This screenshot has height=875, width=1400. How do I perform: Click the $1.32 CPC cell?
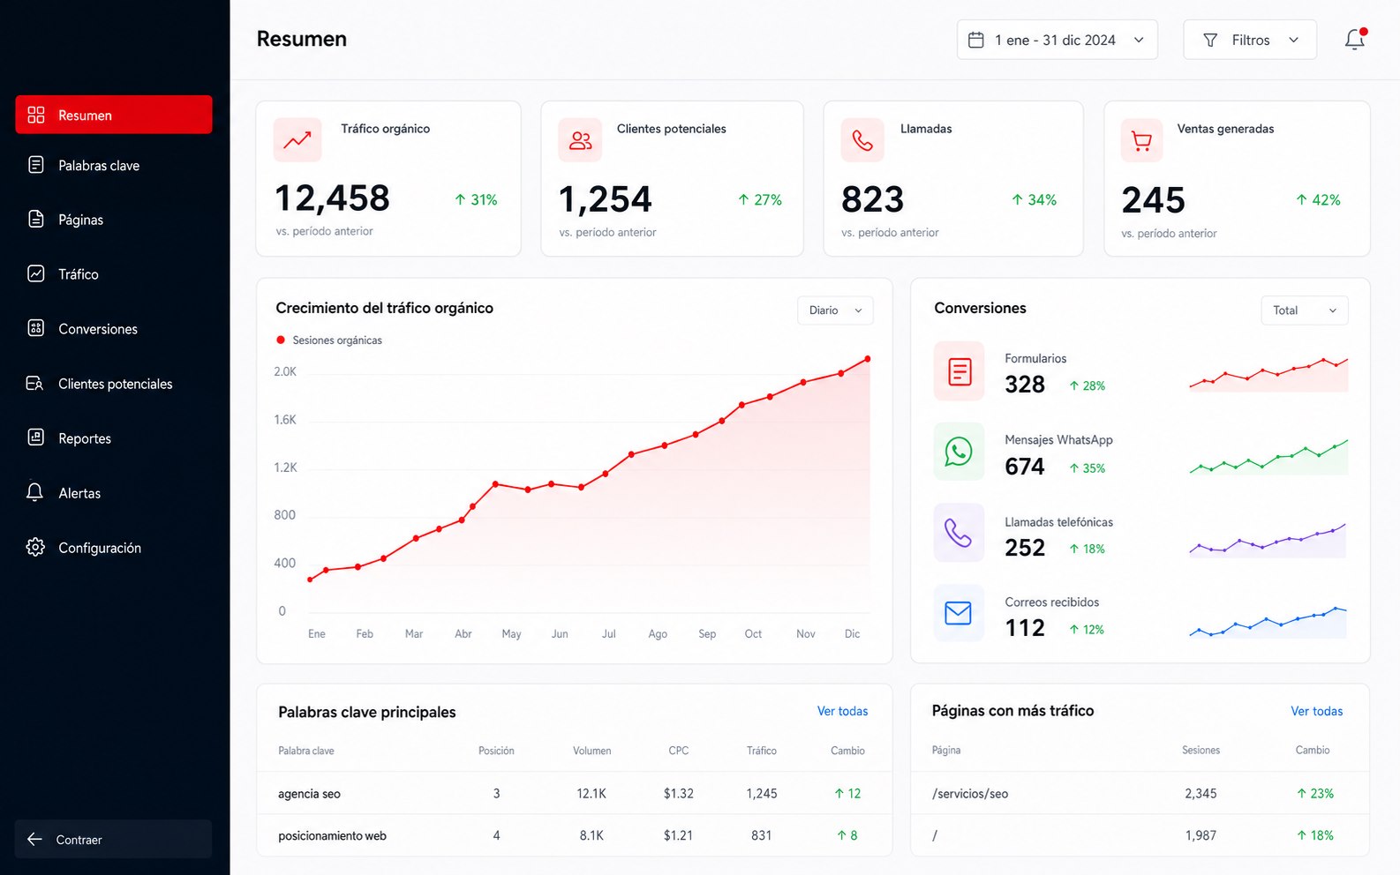coord(678,794)
